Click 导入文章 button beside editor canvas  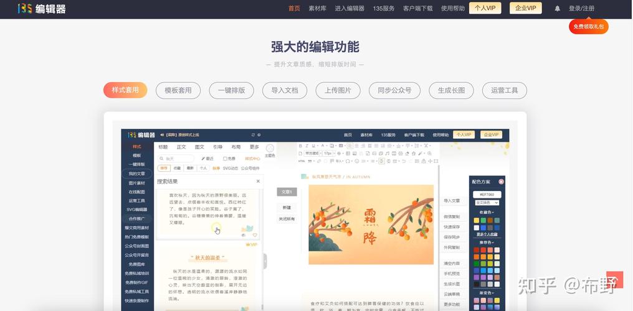click(452, 201)
